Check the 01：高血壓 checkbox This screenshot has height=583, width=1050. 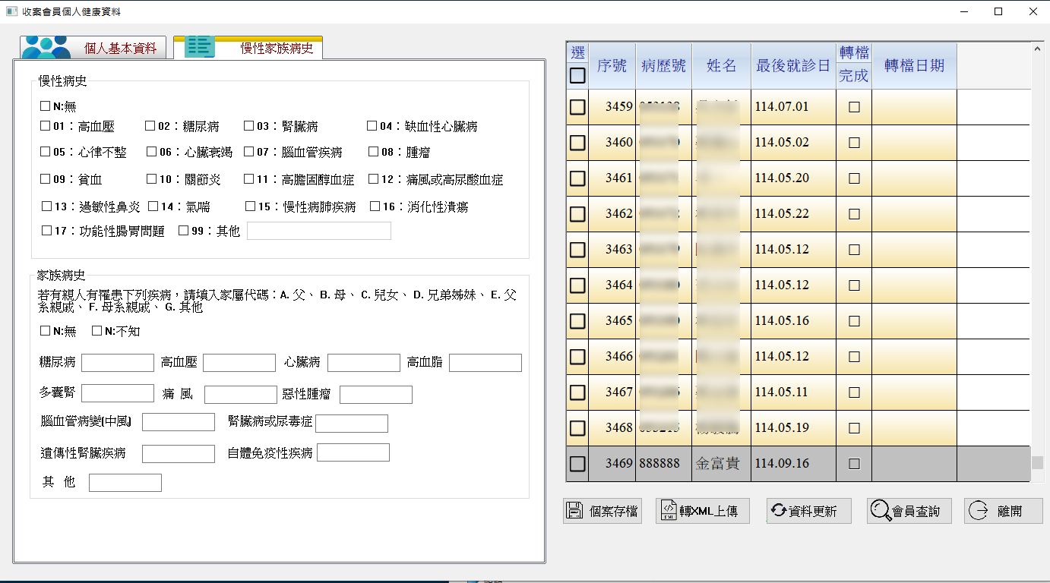[46, 126]
